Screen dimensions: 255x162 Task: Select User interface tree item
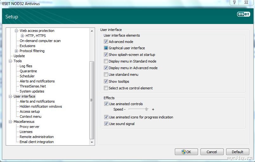pos(24,96)
